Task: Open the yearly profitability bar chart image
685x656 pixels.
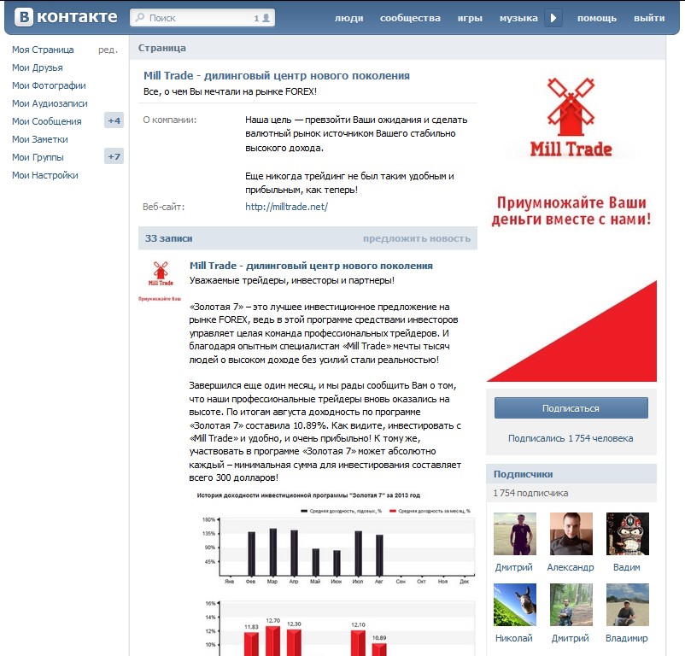Action: click(334, 539)
